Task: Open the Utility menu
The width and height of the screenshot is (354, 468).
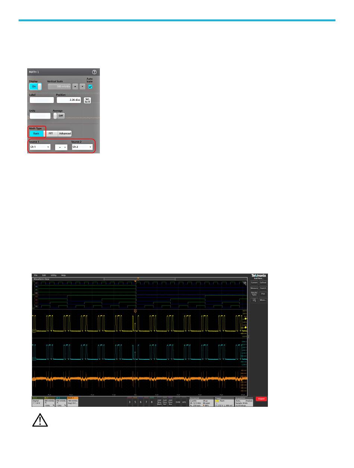Action: (x=54, y=275)
